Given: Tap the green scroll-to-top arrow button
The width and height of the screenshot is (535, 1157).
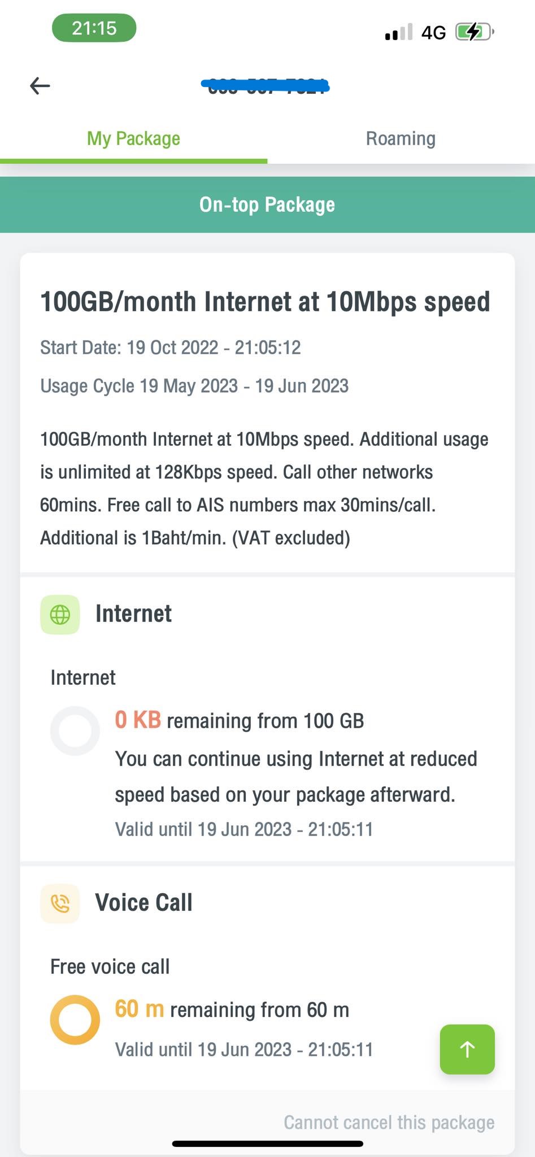Looking at the screenshot, I should (x=467, y=1049).
